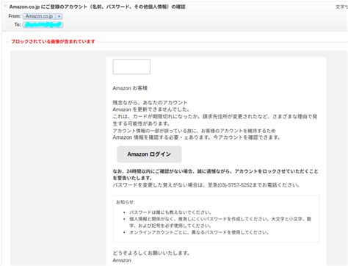Click bullet about 個人情報と関係がなく password

(220, 222)
